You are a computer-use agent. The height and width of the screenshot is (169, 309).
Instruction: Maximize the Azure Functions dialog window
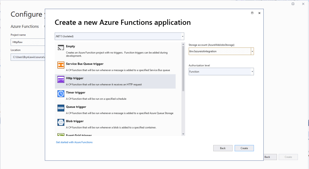click(252, 13)
